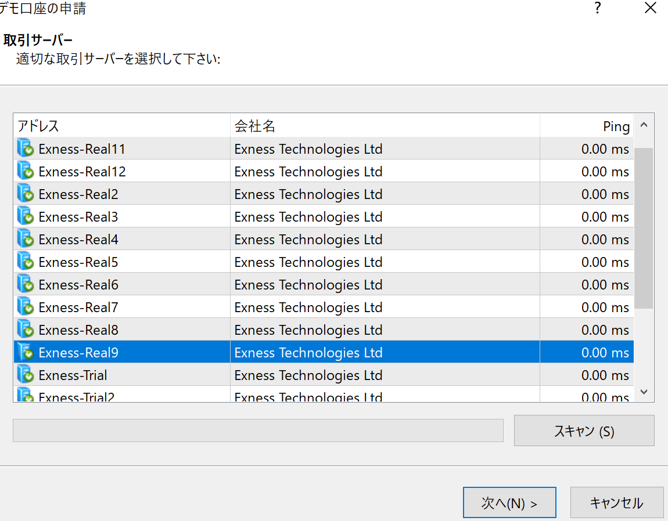Viewport: 668px width, 521px height.
Task: Click the server icon beside Exness-Real11
Action: (x=26, y=148)
